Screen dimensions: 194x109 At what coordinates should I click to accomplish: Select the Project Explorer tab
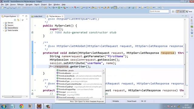[x=10, y=16]
